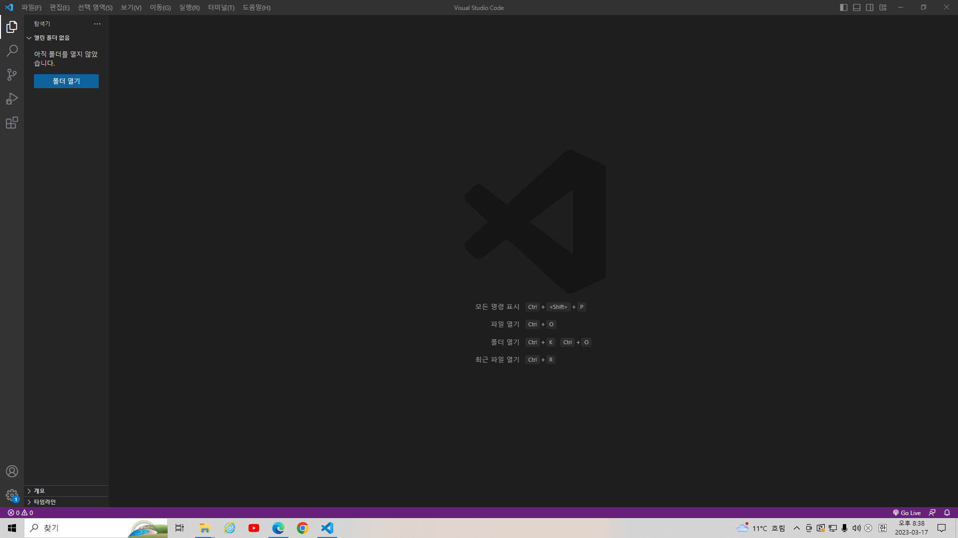Open the customize layout icon
The width and height of the screenshot is (958, 538).
(883, 7)
